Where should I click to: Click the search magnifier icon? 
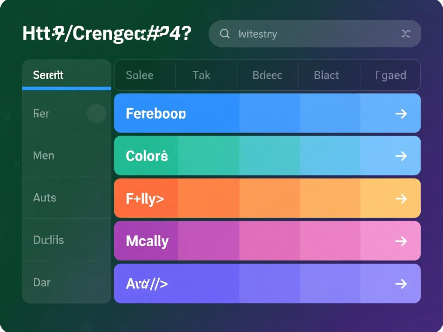(x=225, y=34)
